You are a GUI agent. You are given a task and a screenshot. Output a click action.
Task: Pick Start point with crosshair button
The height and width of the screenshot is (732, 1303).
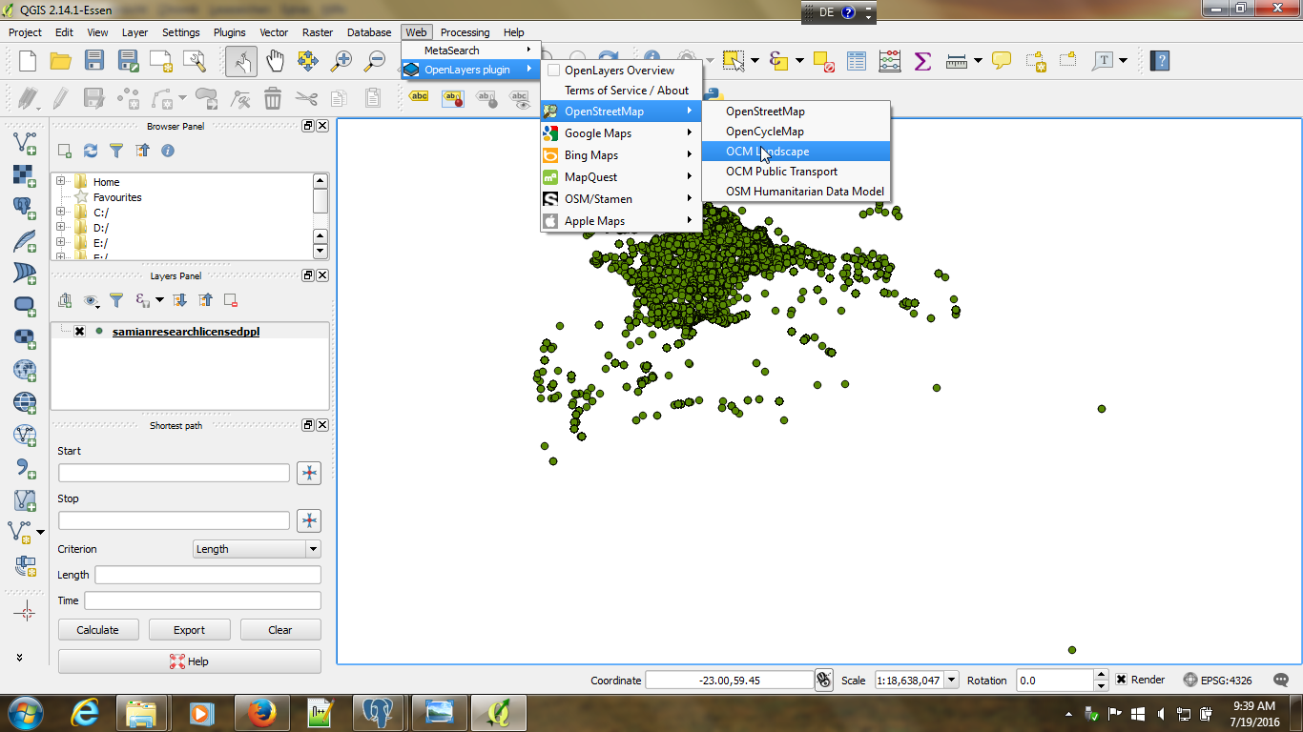(309, 473)
